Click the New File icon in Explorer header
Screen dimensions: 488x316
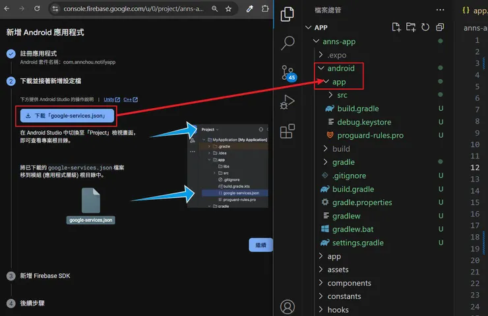(x=396, y=27)
